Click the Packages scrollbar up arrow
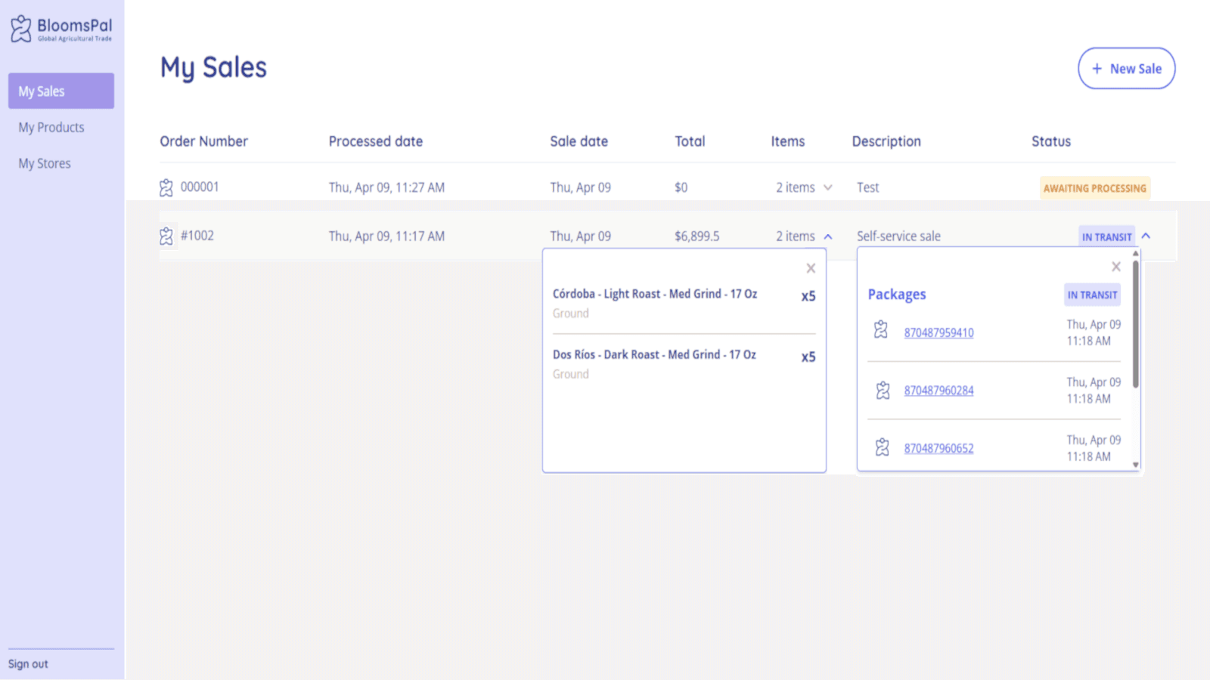The width and height of the screenshot is (1210, 680). pyautogui.click(x=1136, y=254)
